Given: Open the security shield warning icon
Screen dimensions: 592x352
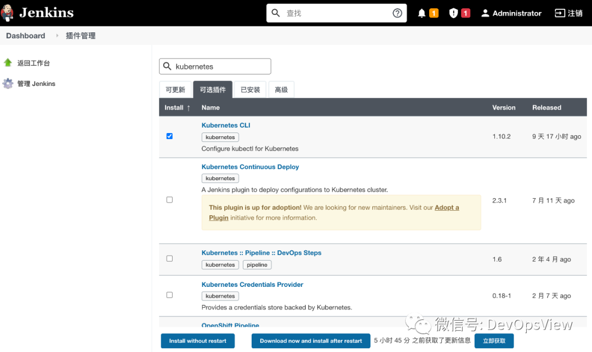Looking at the screenshot, I should pyautogui.click(x=453, y=13).
